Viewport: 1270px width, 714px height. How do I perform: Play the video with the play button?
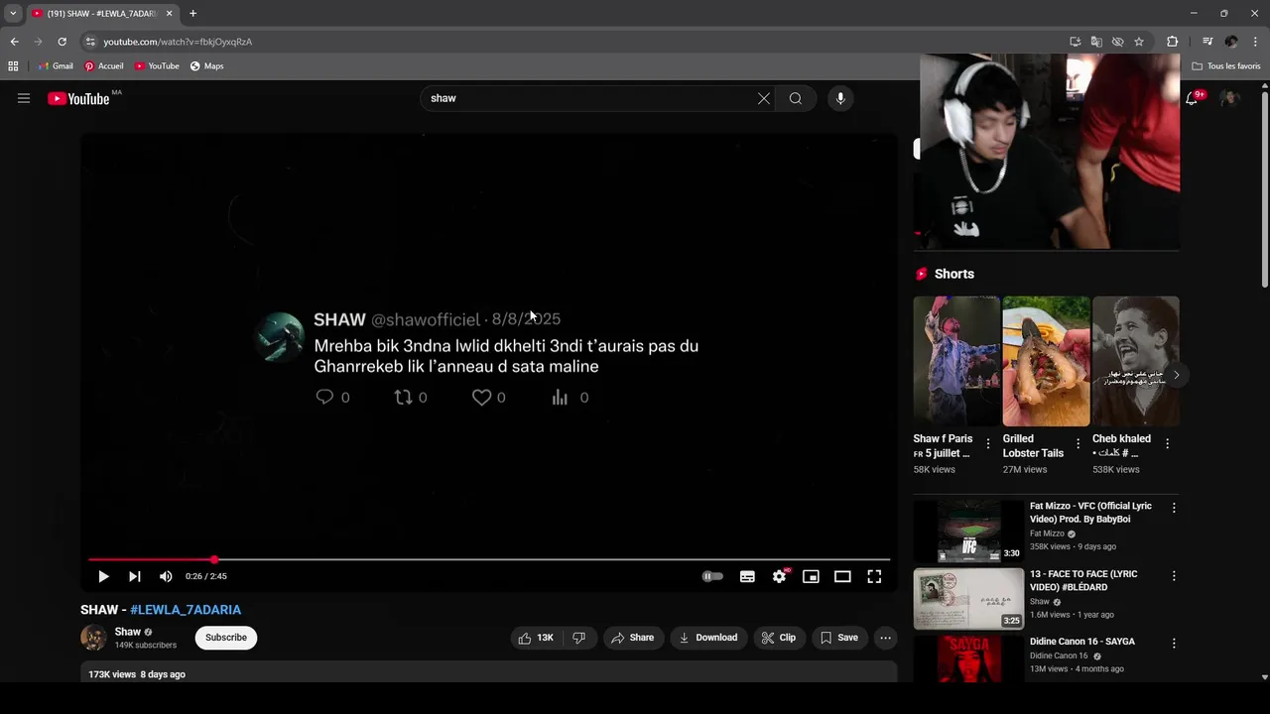pyautogui.click(x=103, y=576)
